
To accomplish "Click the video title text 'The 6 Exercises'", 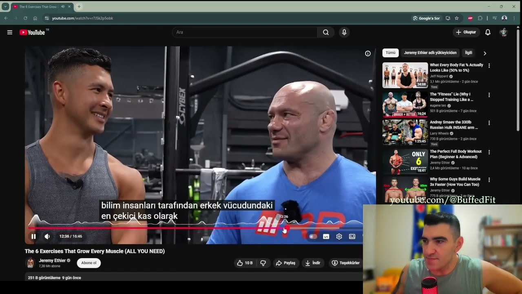I will tap(44, 251).
